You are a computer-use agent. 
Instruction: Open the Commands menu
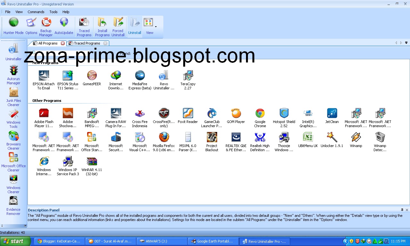click(36, 12)
